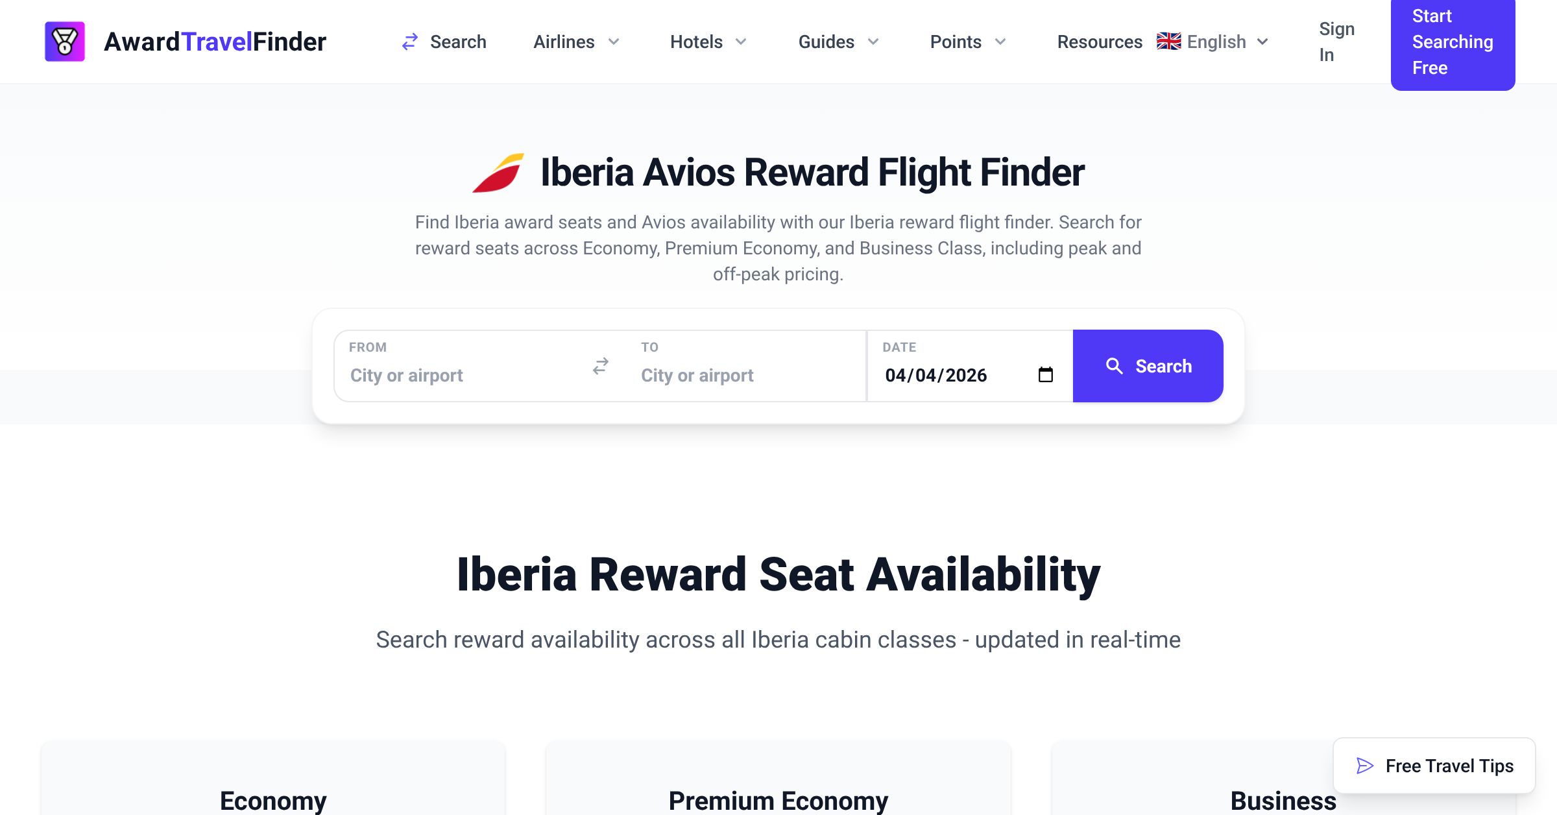Focus the To city or airport field
This screenshot has height=815, width=1557.
click(746, 375)
